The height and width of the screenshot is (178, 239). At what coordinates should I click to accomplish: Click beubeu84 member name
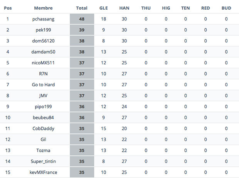(43, 118)
